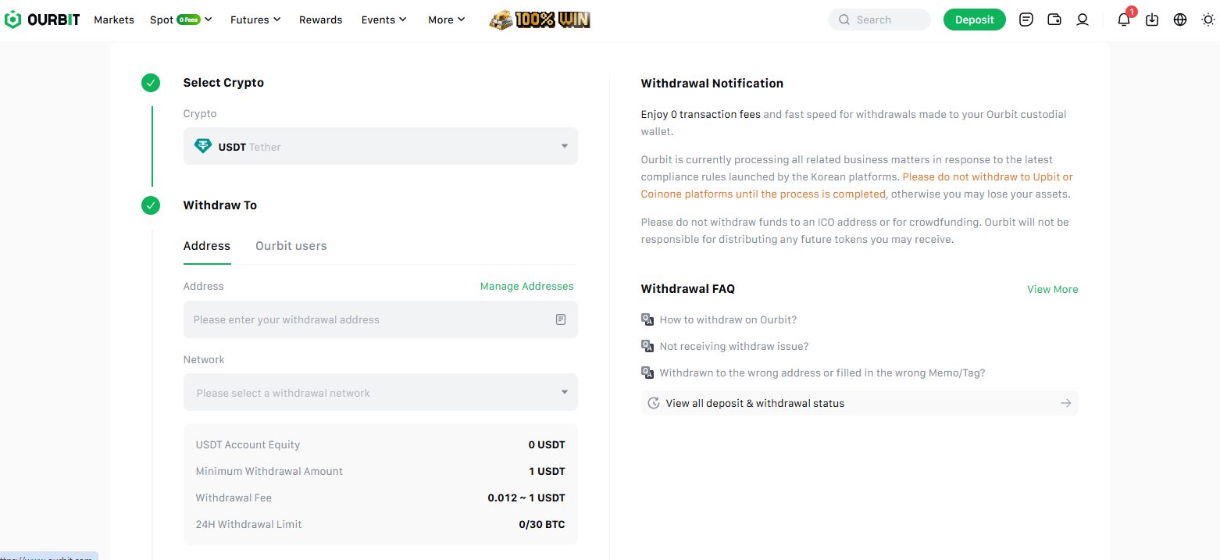Click the USDT Tether coin icon
This screenshot has height=560, width=1220.
(x=202, y=145)
